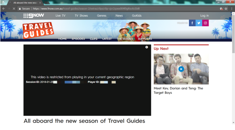Image resolution: width=235 pixels, height=130 pixels.
Task: Click the Player ID text
Action: [x=94, y=82]
